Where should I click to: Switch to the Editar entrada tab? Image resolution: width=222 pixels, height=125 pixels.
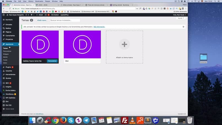point(72,5)
